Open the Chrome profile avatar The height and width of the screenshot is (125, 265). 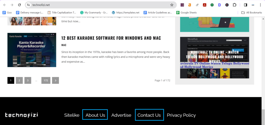click(253, 5)
